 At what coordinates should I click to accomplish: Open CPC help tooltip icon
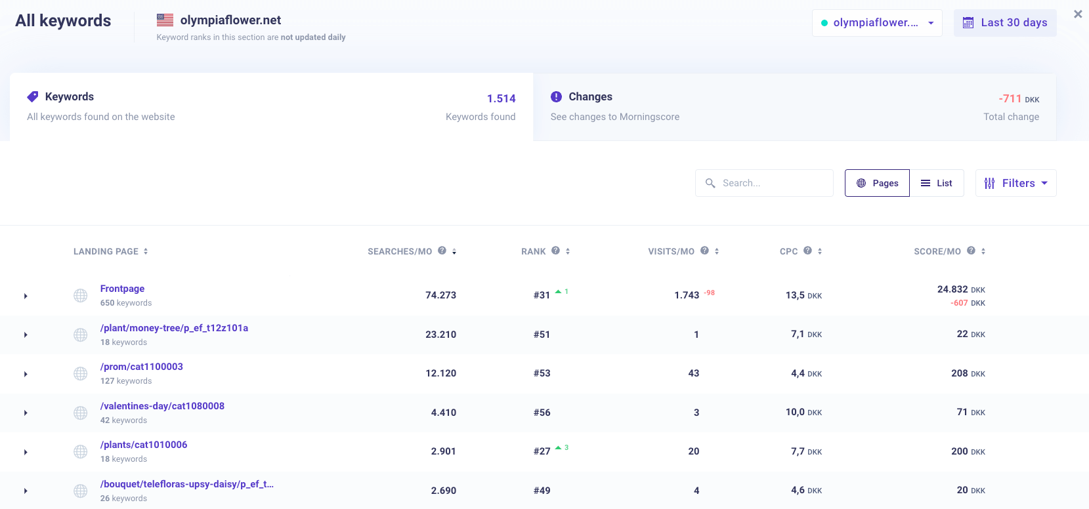[808, 251]
